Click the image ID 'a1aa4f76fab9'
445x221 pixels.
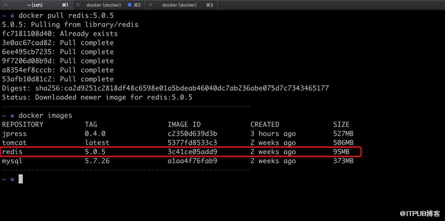[192, 161]
